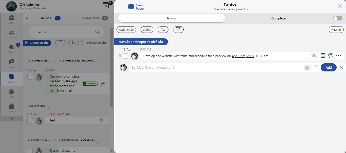Open the Status filter dropdown
The width and height of the screenshot is (346, 153).
(147, 30)
